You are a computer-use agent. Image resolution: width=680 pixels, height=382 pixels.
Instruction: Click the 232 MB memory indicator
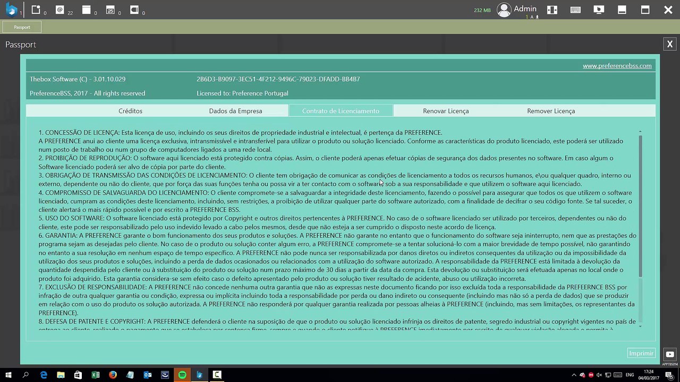(482, 10)
